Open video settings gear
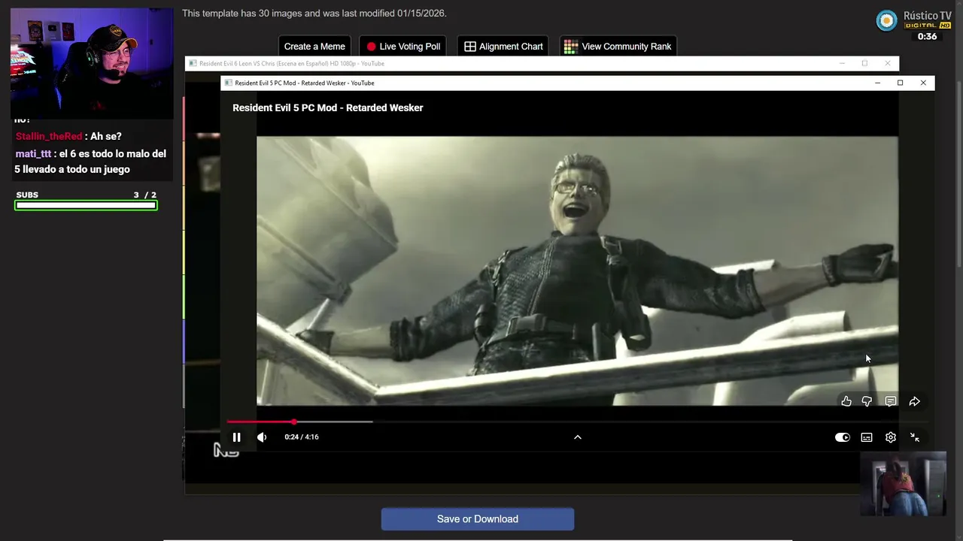This screenshot has height=541, width=963. (x=891, y=437)
